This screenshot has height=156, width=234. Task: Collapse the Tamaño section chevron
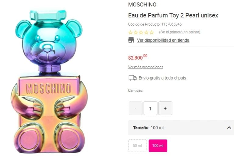click(229, 128)
